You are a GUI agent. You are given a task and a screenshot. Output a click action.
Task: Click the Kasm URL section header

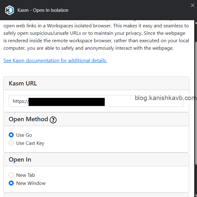click(x=23, y=83)
